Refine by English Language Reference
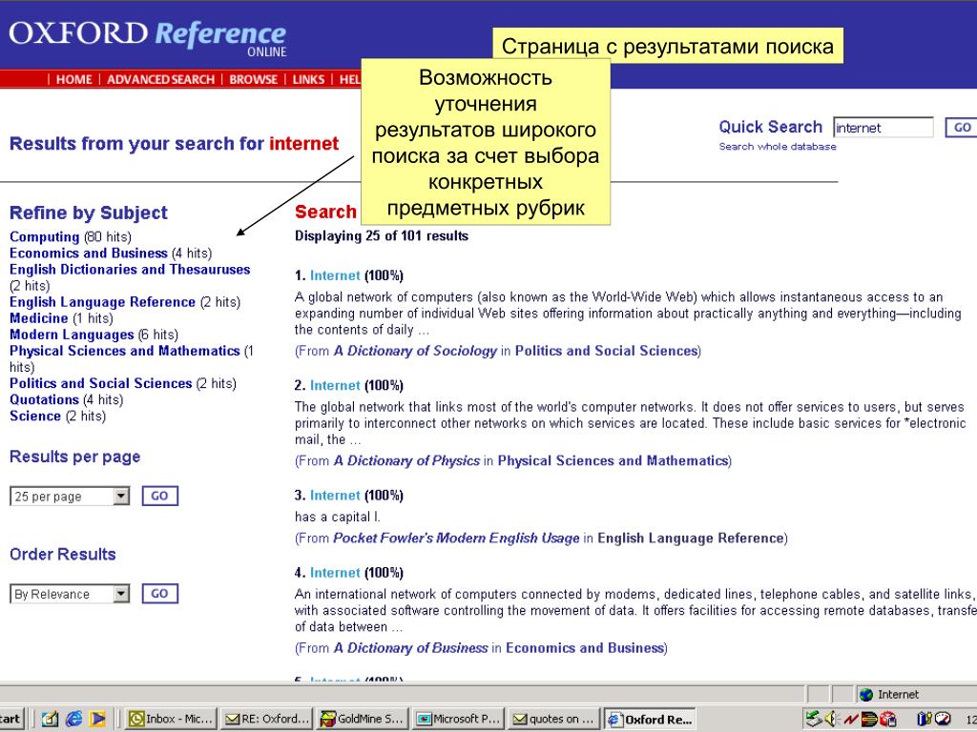The height and width of the screenshot is (732, 977). (102, 302)
